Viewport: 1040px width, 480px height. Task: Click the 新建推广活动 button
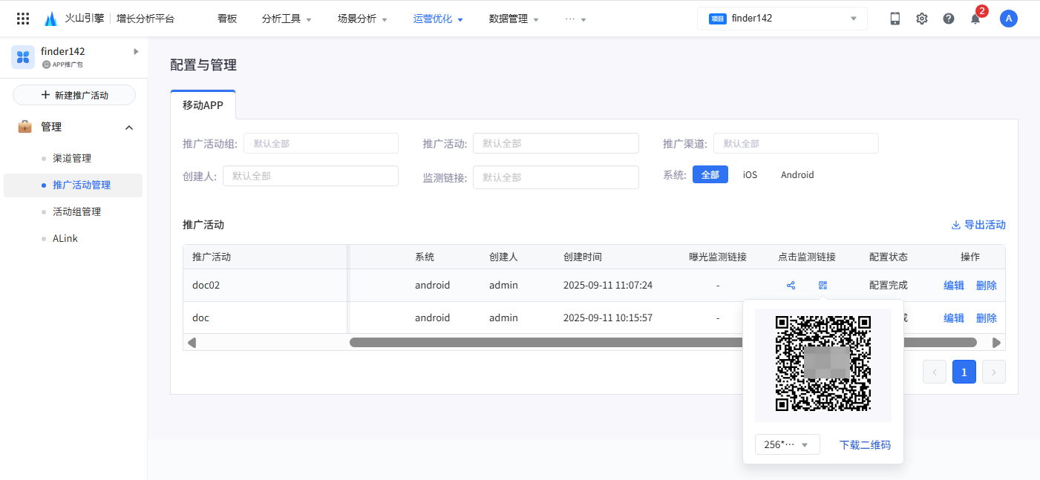point(74,95)
